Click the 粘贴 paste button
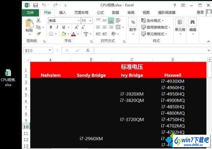The image size is (212, 149). (x=29, y=27)
